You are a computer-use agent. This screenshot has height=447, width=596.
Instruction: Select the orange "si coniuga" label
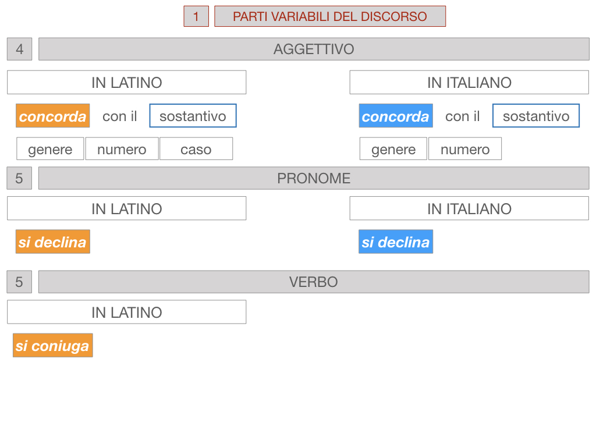(52, 345)
